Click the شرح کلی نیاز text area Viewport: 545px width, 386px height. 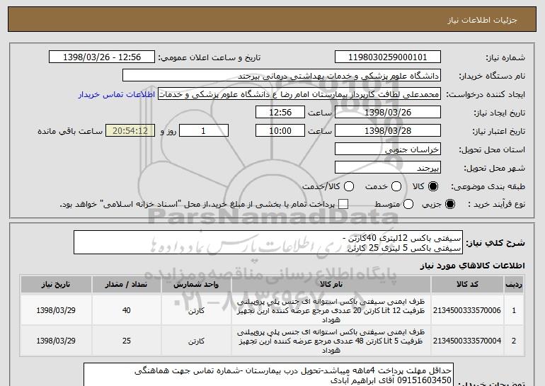268,242
